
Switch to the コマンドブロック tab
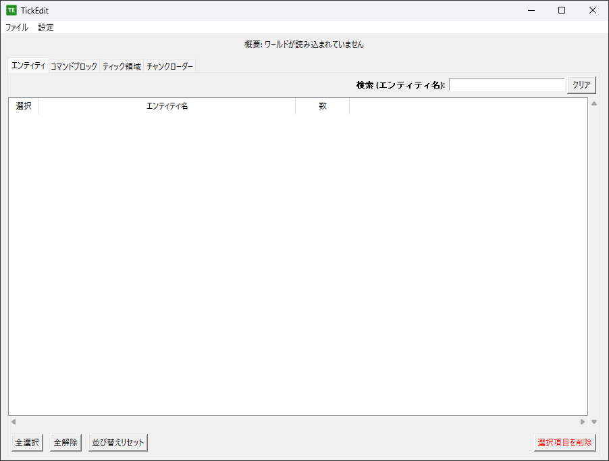[74, 66]
